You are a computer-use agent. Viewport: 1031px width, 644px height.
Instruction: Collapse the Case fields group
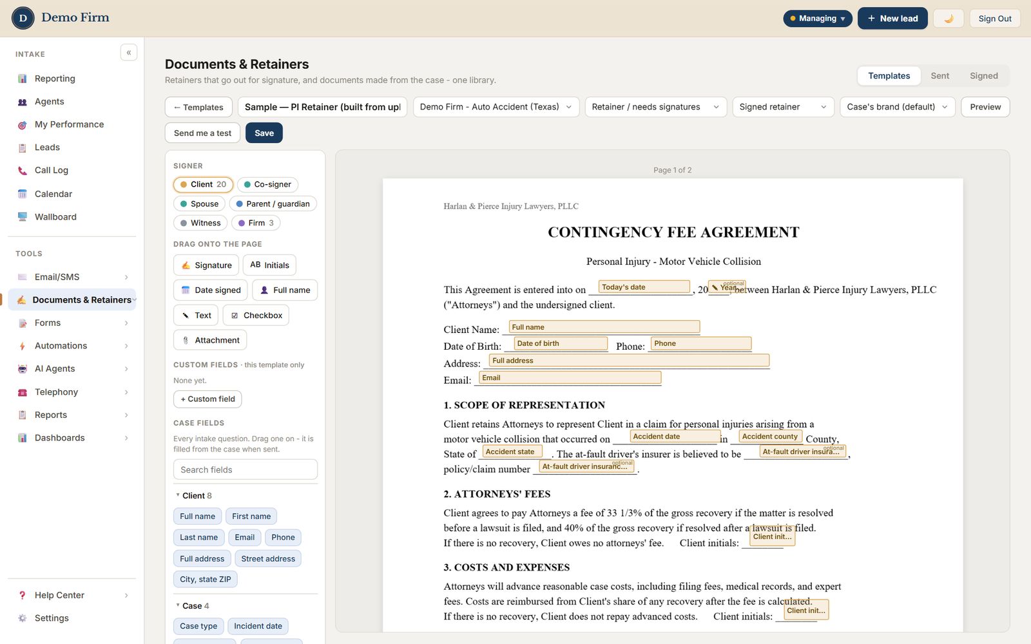point(192,606)
